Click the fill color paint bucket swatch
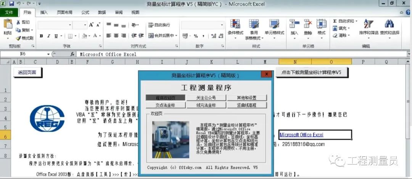 pos(85,36)
